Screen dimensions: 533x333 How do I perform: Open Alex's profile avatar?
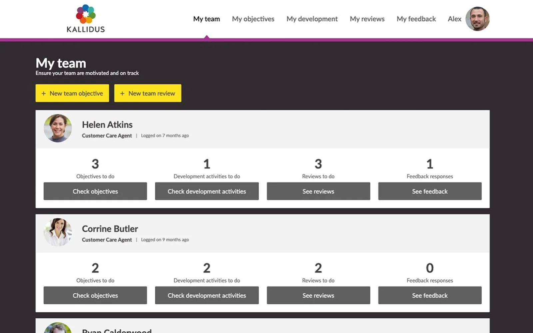477,19
